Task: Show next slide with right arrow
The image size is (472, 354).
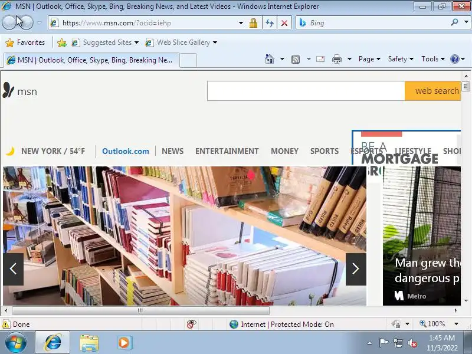Action: click(x=356, y=269)
